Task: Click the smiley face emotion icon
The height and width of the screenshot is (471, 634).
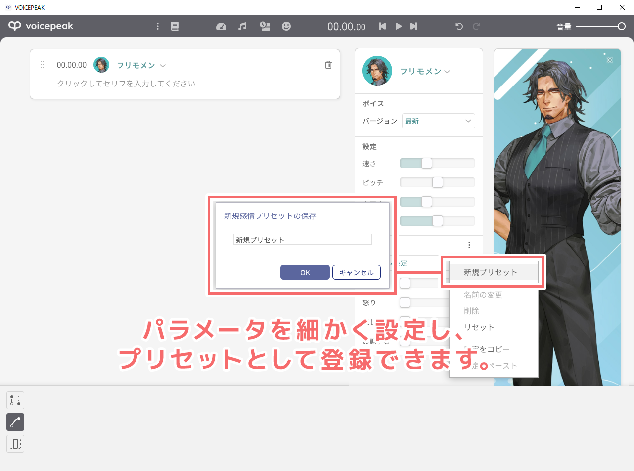Action: [286, 27]
